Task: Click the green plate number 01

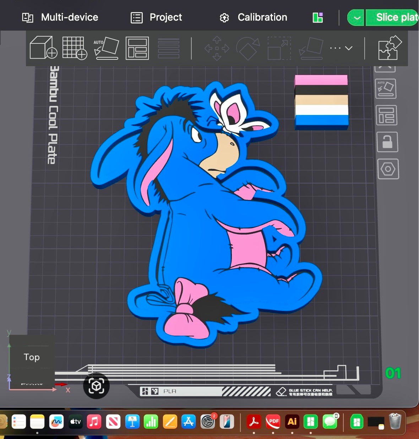Action: click(393, 373)
